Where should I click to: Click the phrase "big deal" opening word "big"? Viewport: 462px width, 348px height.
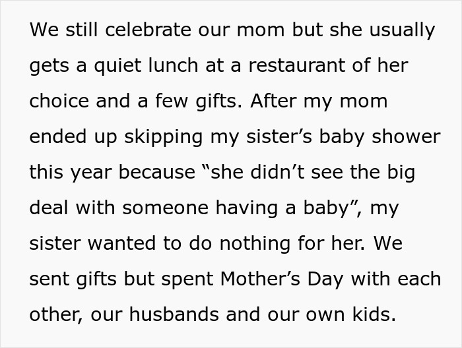pyautogui.click(x=399, y=173)
